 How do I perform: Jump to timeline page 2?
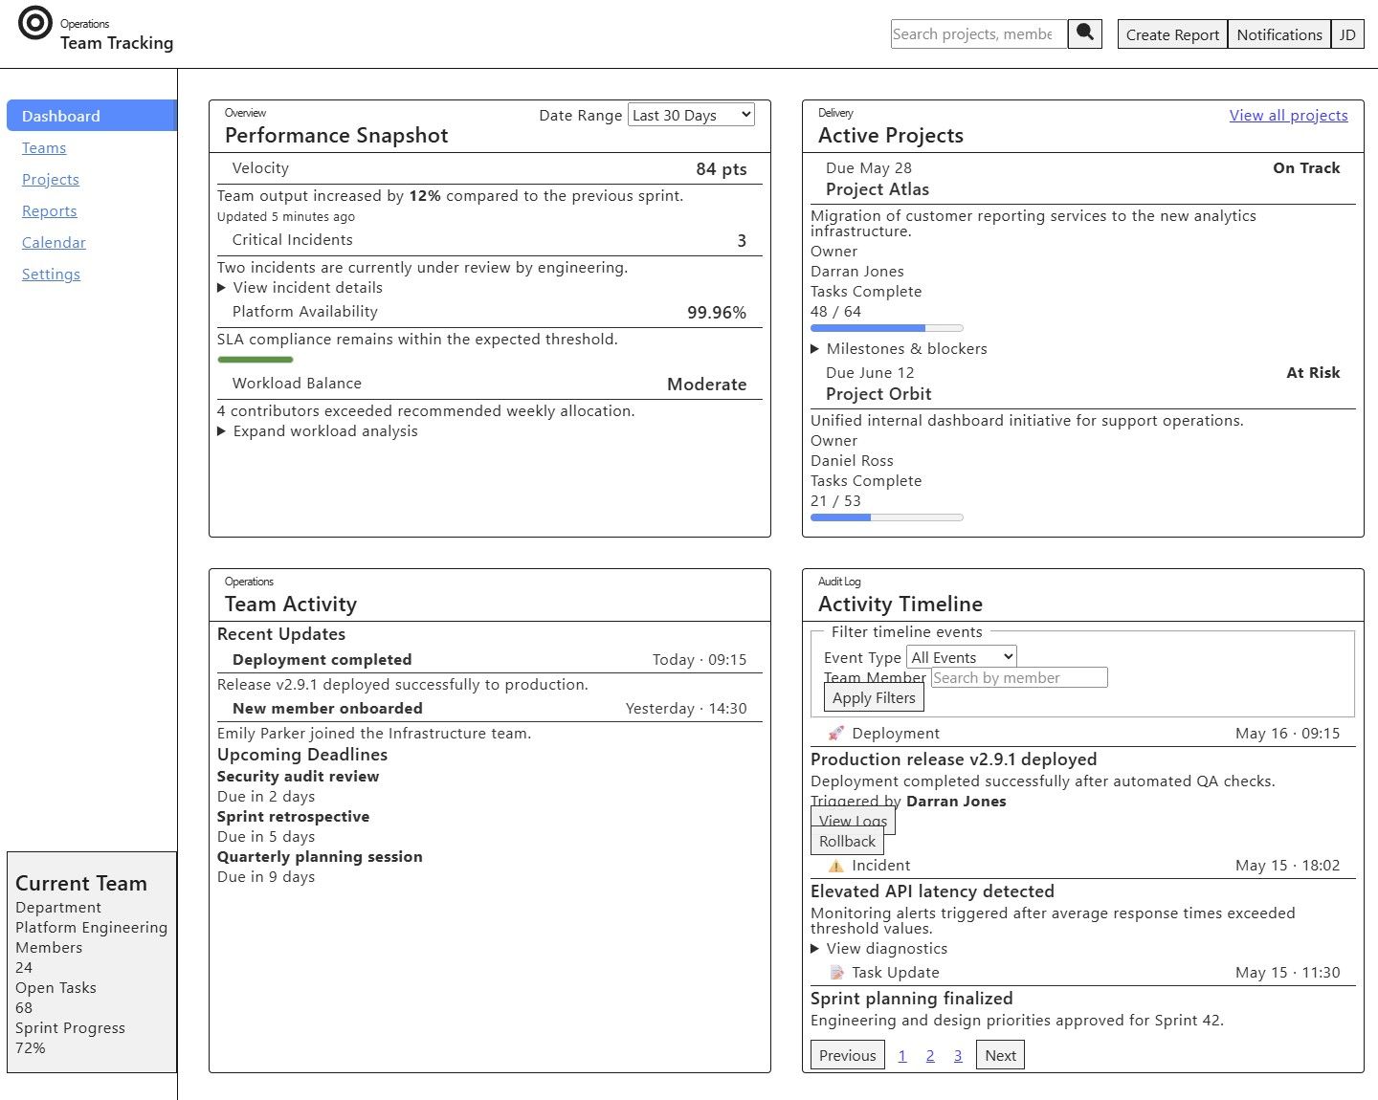[930, 1055]
